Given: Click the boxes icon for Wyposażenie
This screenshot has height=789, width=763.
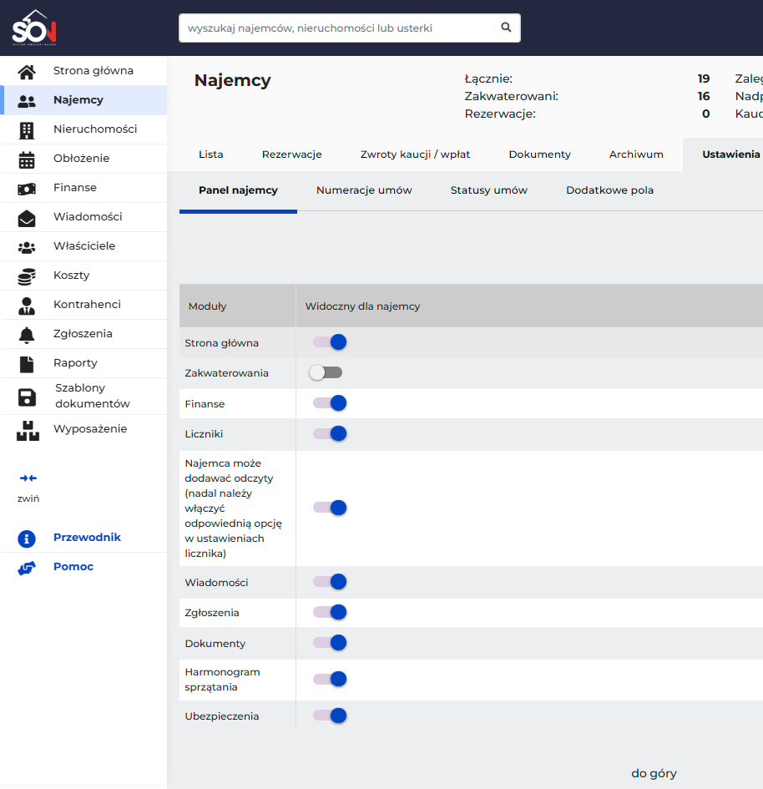Looking at the screenshot, I should point(28,431).
